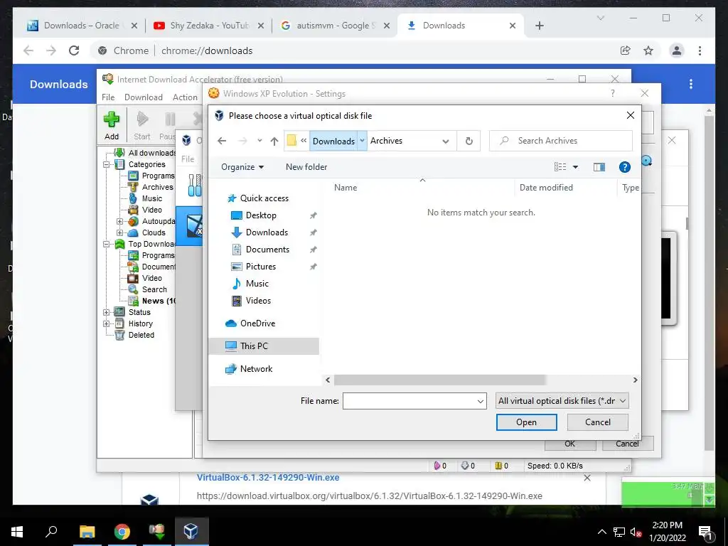The image size is (728, 546).
Task: Sort by Name column header
Action: [x=346, y=188]
